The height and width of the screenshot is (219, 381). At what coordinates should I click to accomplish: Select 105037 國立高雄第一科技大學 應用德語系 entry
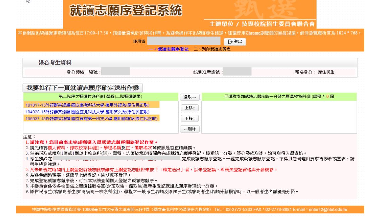[91, 118]
